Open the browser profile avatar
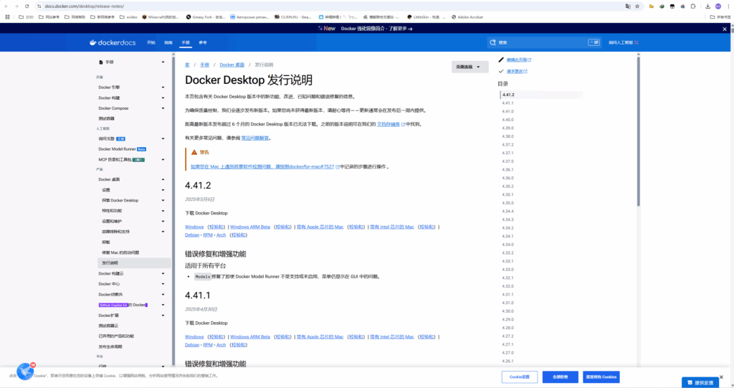This screenshot has width=734, height=388. [x=718, y=6]
